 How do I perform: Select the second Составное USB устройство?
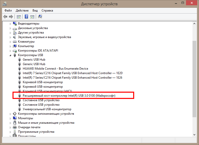click(x=41, y=105)
